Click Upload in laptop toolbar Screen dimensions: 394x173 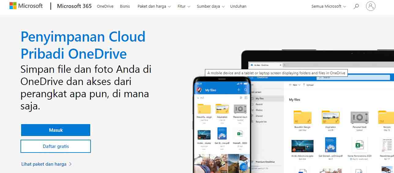click(308, 85)
